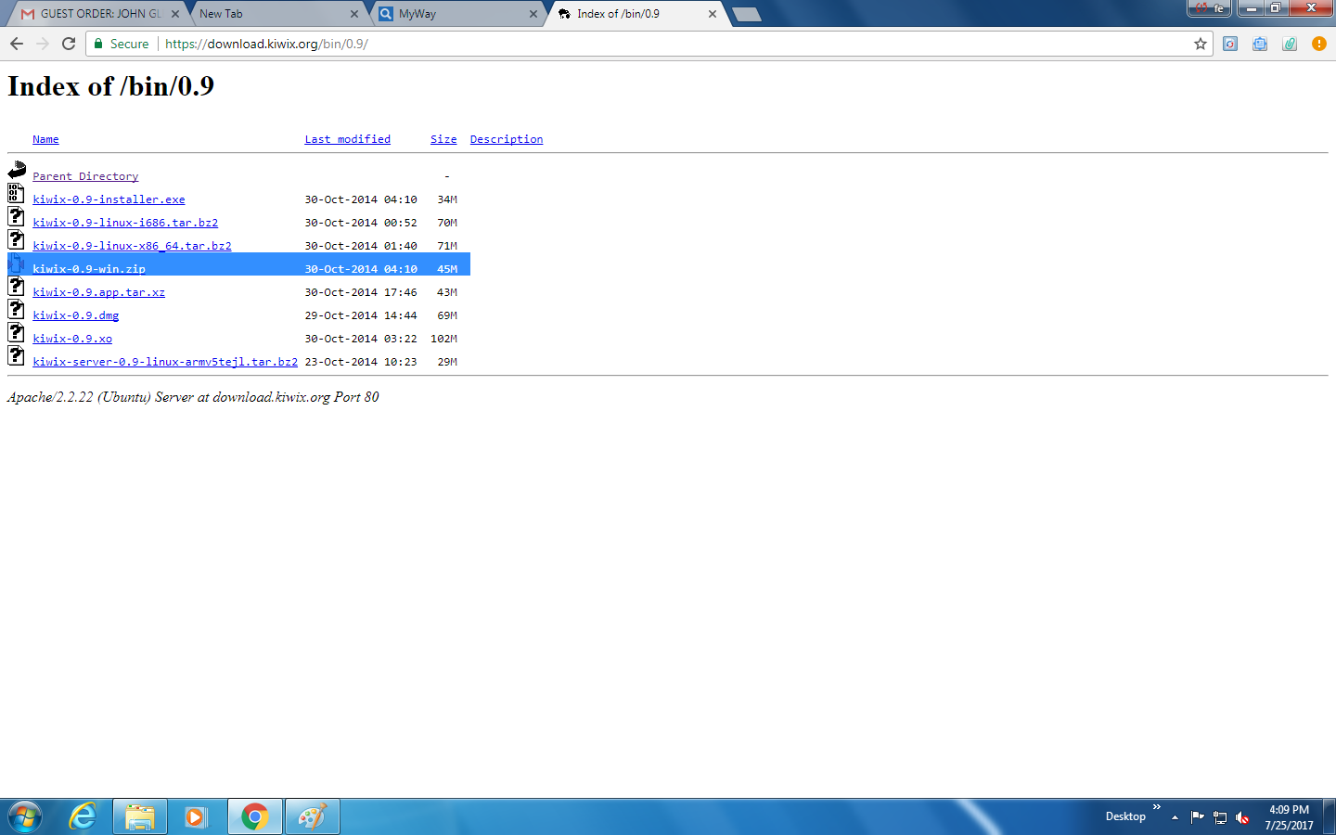1336x835 pixels.
Task: Close the New Tab tab
Action: pos(354,14)
